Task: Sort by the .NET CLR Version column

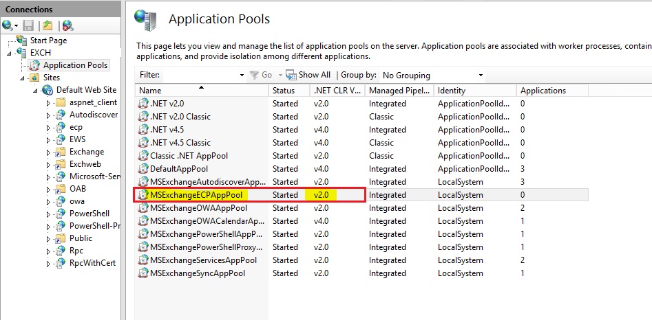Action: [337, 91]
